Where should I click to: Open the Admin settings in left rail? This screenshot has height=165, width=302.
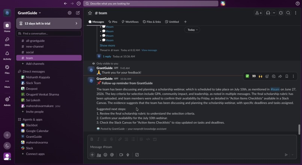click(x=7, y=101)
